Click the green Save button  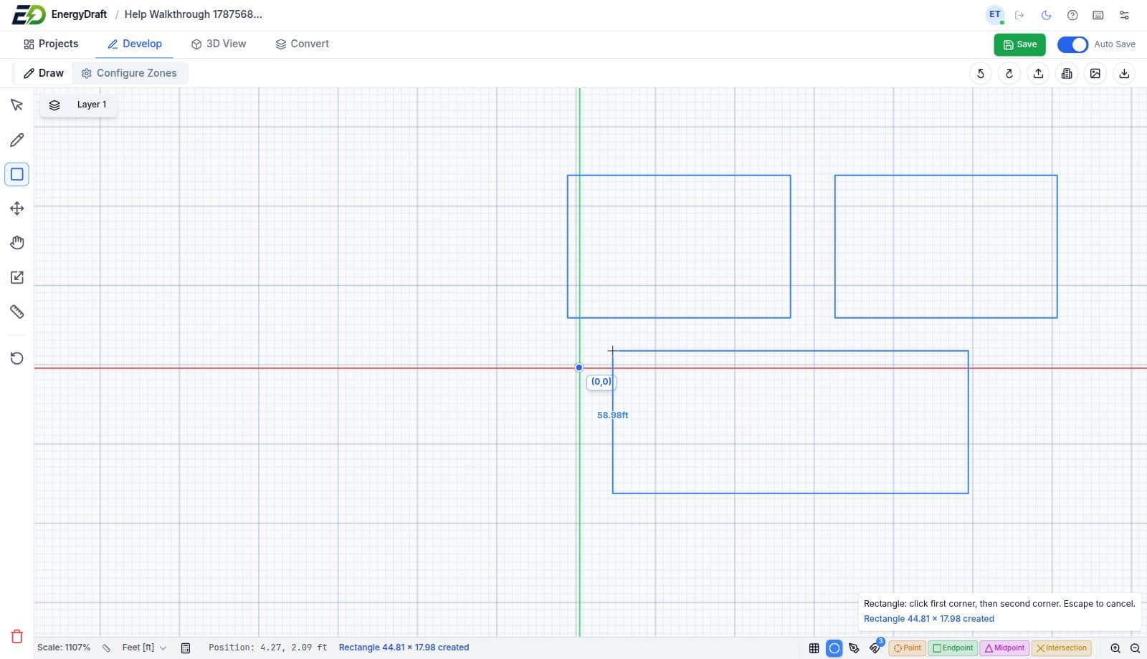click(1019, 44)
